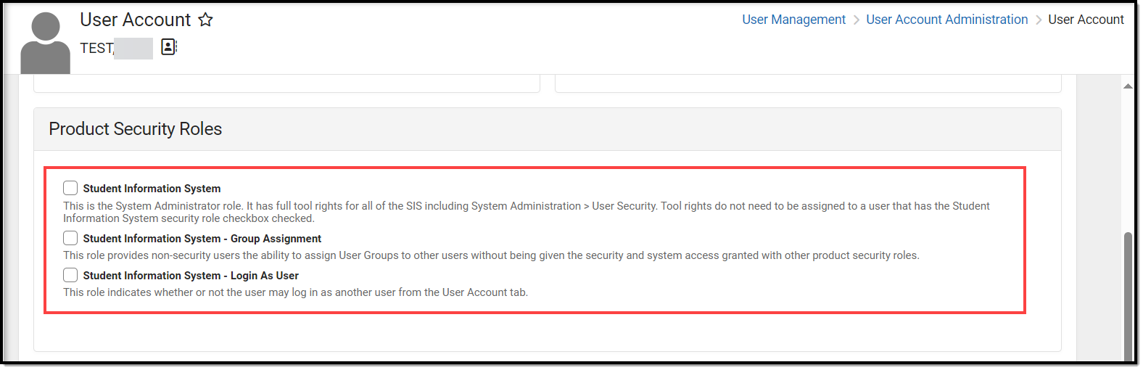The width and height of the screenshot is (1143, 370).
Task: Check the Group Assignment role checkbox
Action: [x=70, y=239]
